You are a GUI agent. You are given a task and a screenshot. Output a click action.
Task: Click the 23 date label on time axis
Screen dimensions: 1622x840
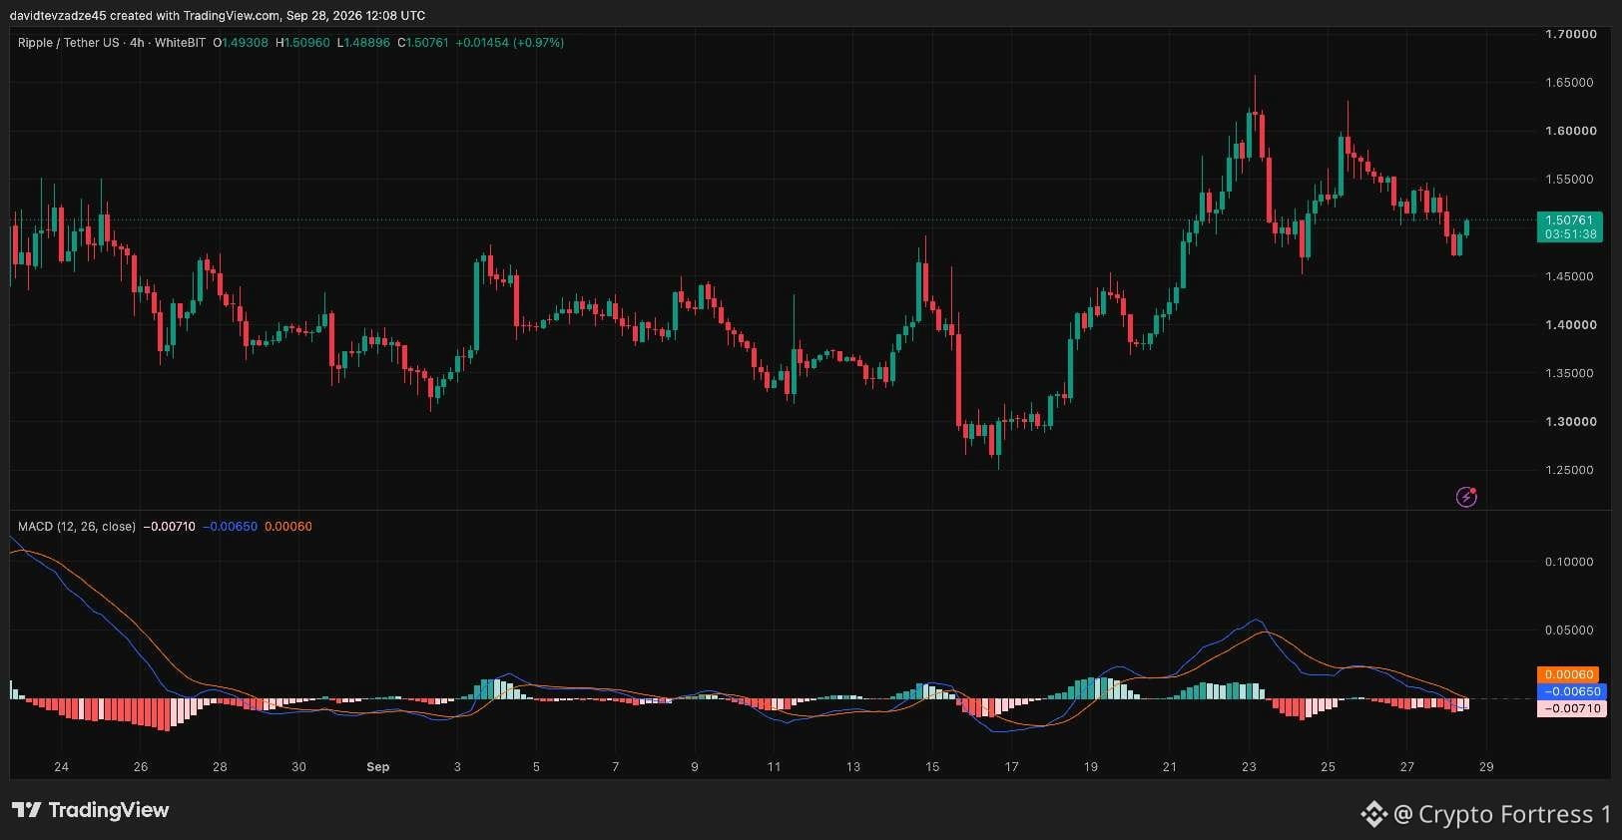1249,767
